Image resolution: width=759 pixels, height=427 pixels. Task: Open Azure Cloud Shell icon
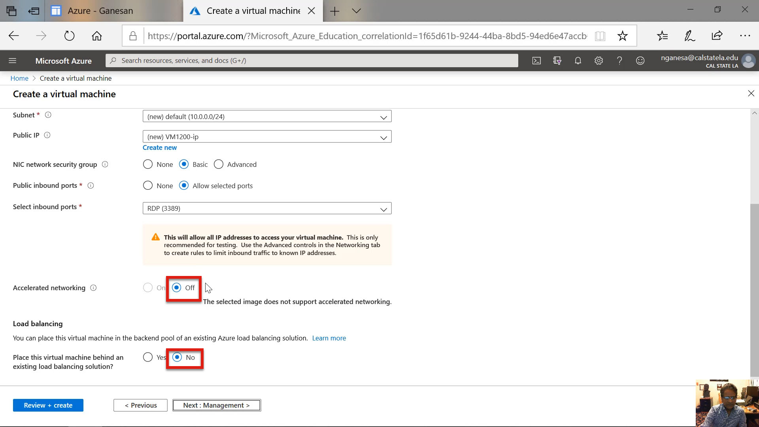[536, 60]
